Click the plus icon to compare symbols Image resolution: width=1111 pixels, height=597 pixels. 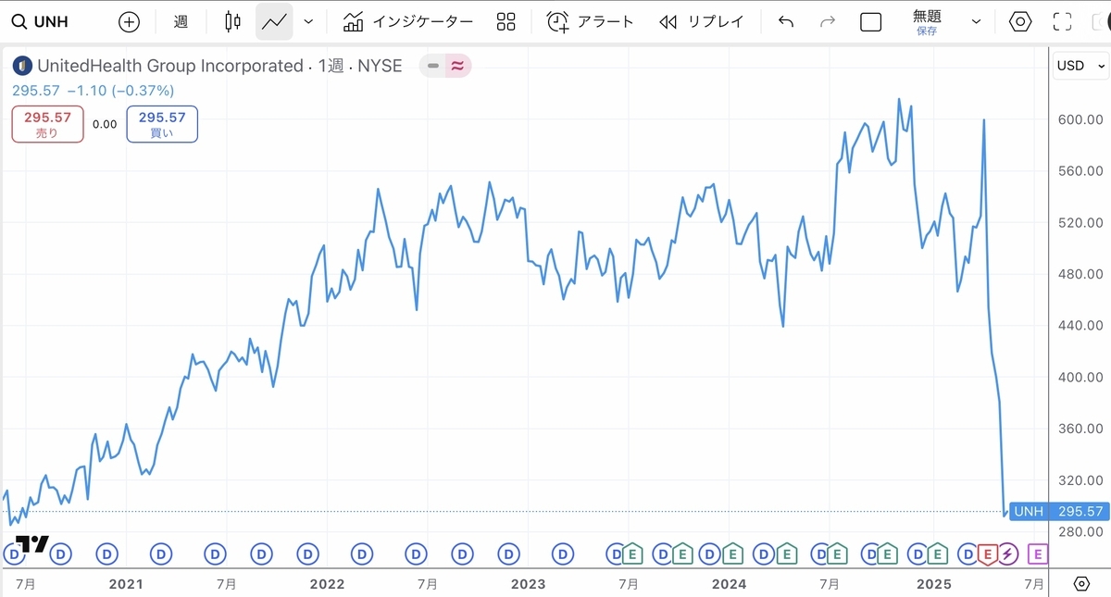coord(129,21)
